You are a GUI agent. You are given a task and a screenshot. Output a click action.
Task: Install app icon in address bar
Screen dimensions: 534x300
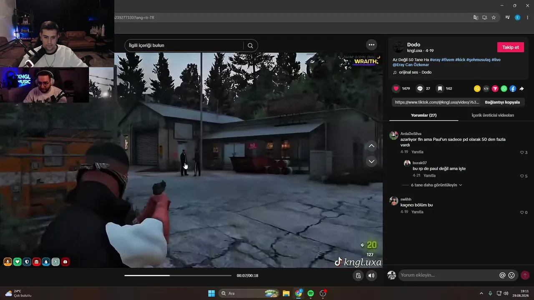tap(485, 17)
